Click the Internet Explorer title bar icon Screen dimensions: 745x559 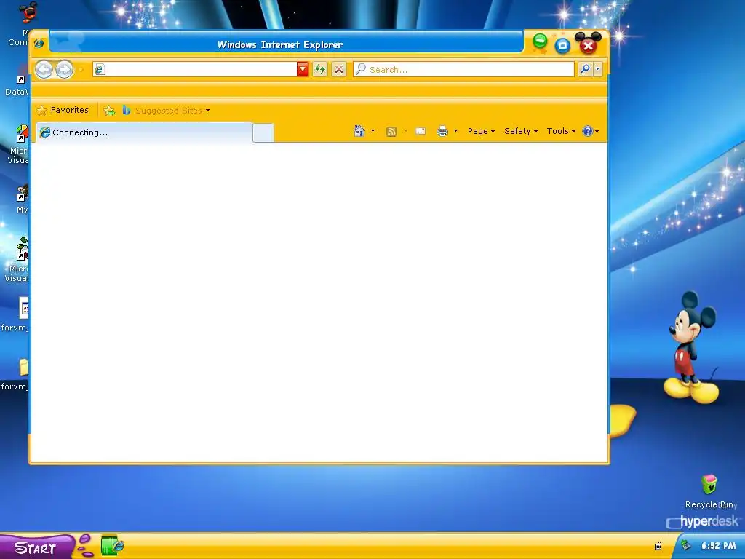tap(39, 44)
